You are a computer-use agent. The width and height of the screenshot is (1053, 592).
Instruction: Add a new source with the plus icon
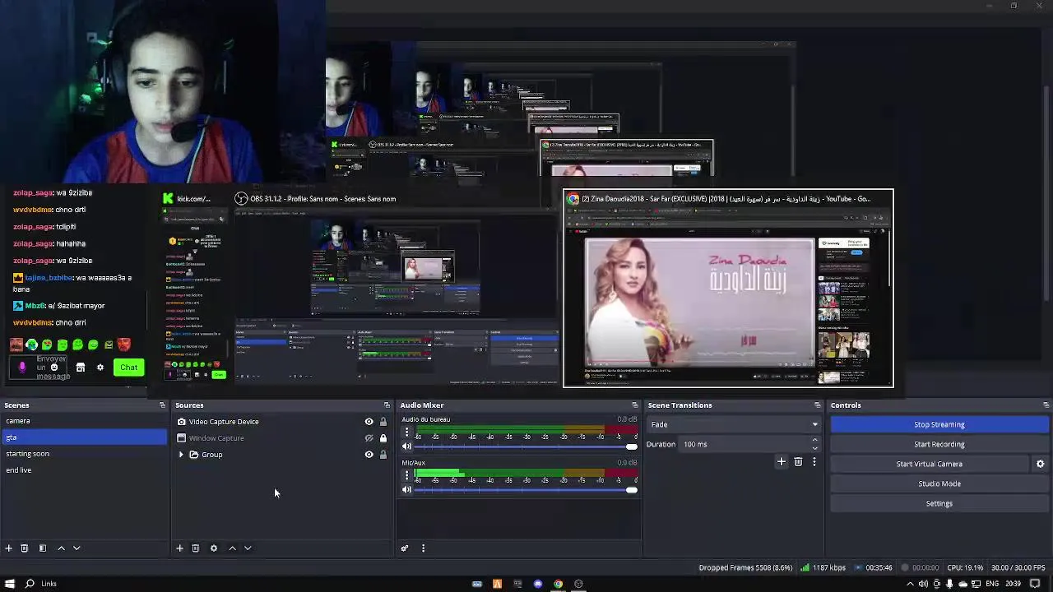coord(179,548)
